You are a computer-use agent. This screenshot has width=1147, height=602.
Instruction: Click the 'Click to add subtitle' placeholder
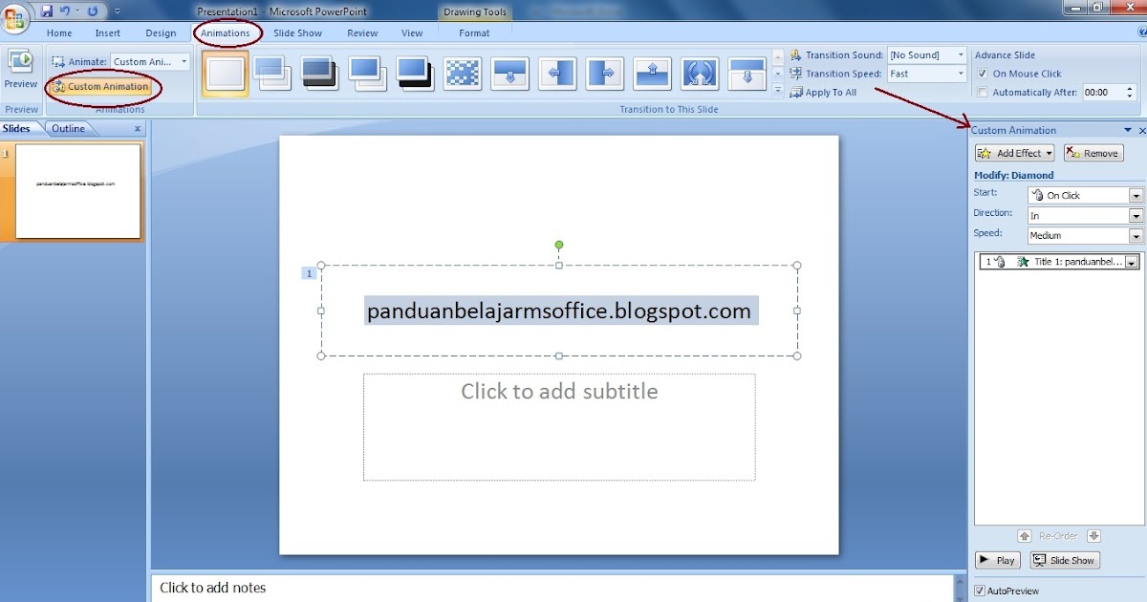(559, 426)
